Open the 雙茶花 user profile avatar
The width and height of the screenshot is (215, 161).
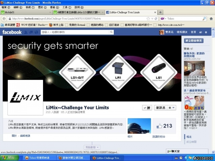coord(162,32)
